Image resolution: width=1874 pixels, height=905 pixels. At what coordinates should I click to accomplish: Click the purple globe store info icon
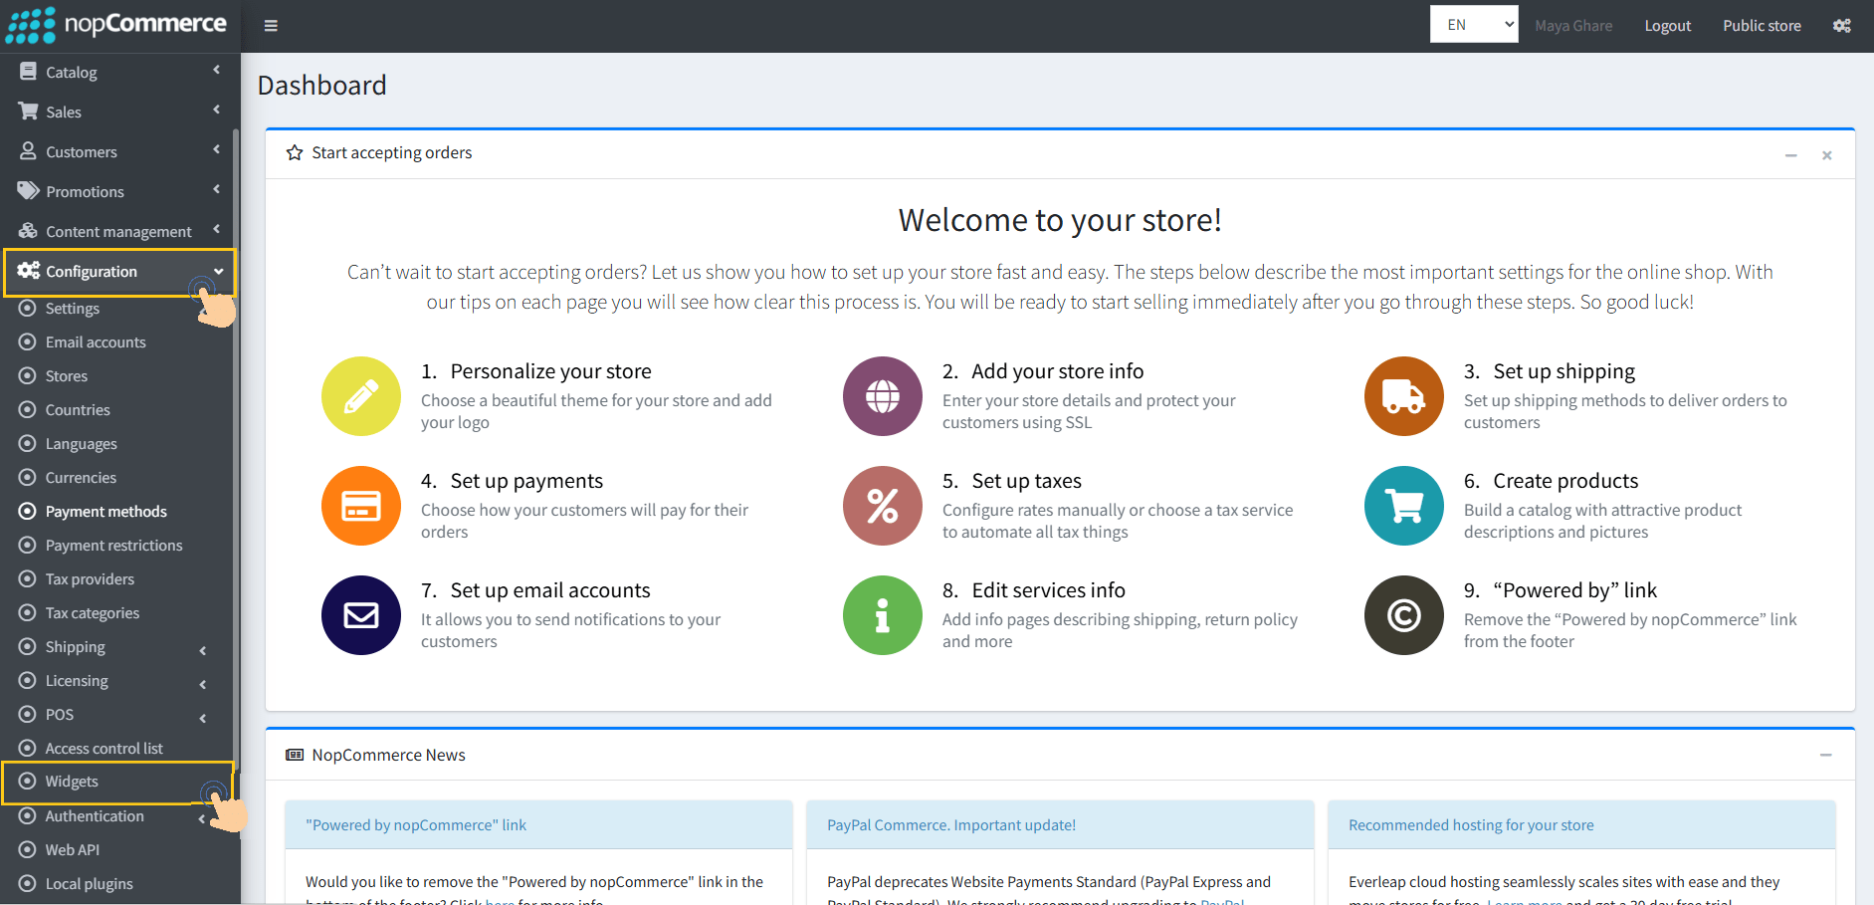tap(882, 396)
